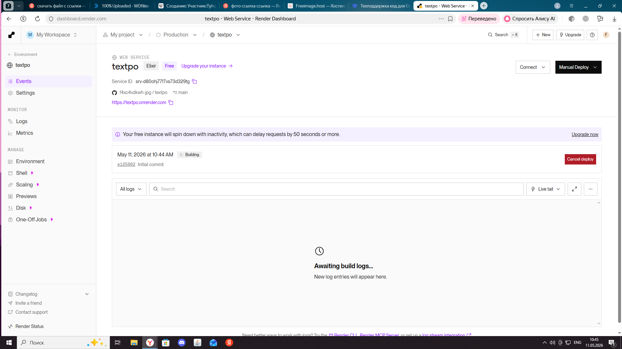
Task: Open the Live tail time dropdown
Action: click(x=546, y=189)
